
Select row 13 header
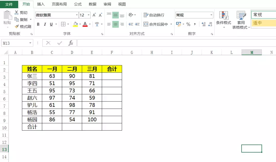pos(4,149)
